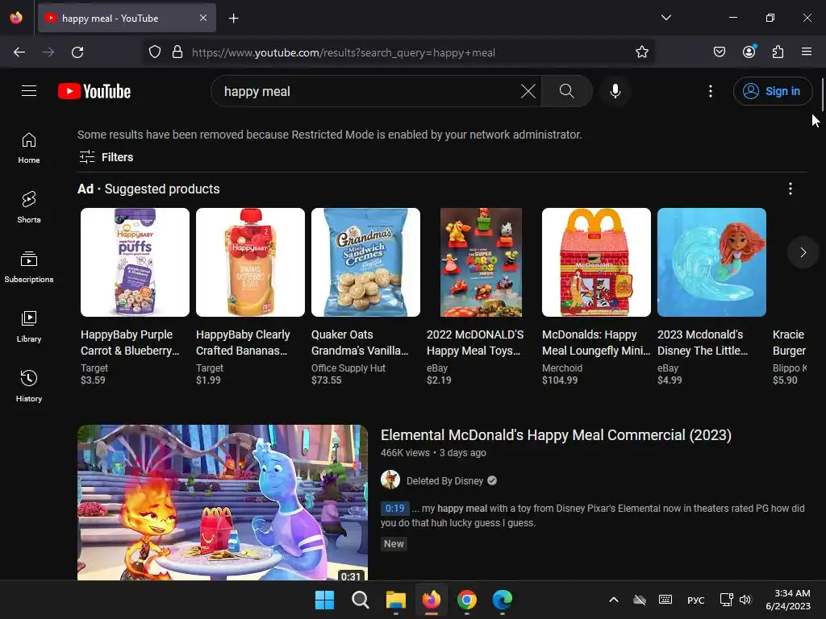Bookmark this page with star

(641, 52)
